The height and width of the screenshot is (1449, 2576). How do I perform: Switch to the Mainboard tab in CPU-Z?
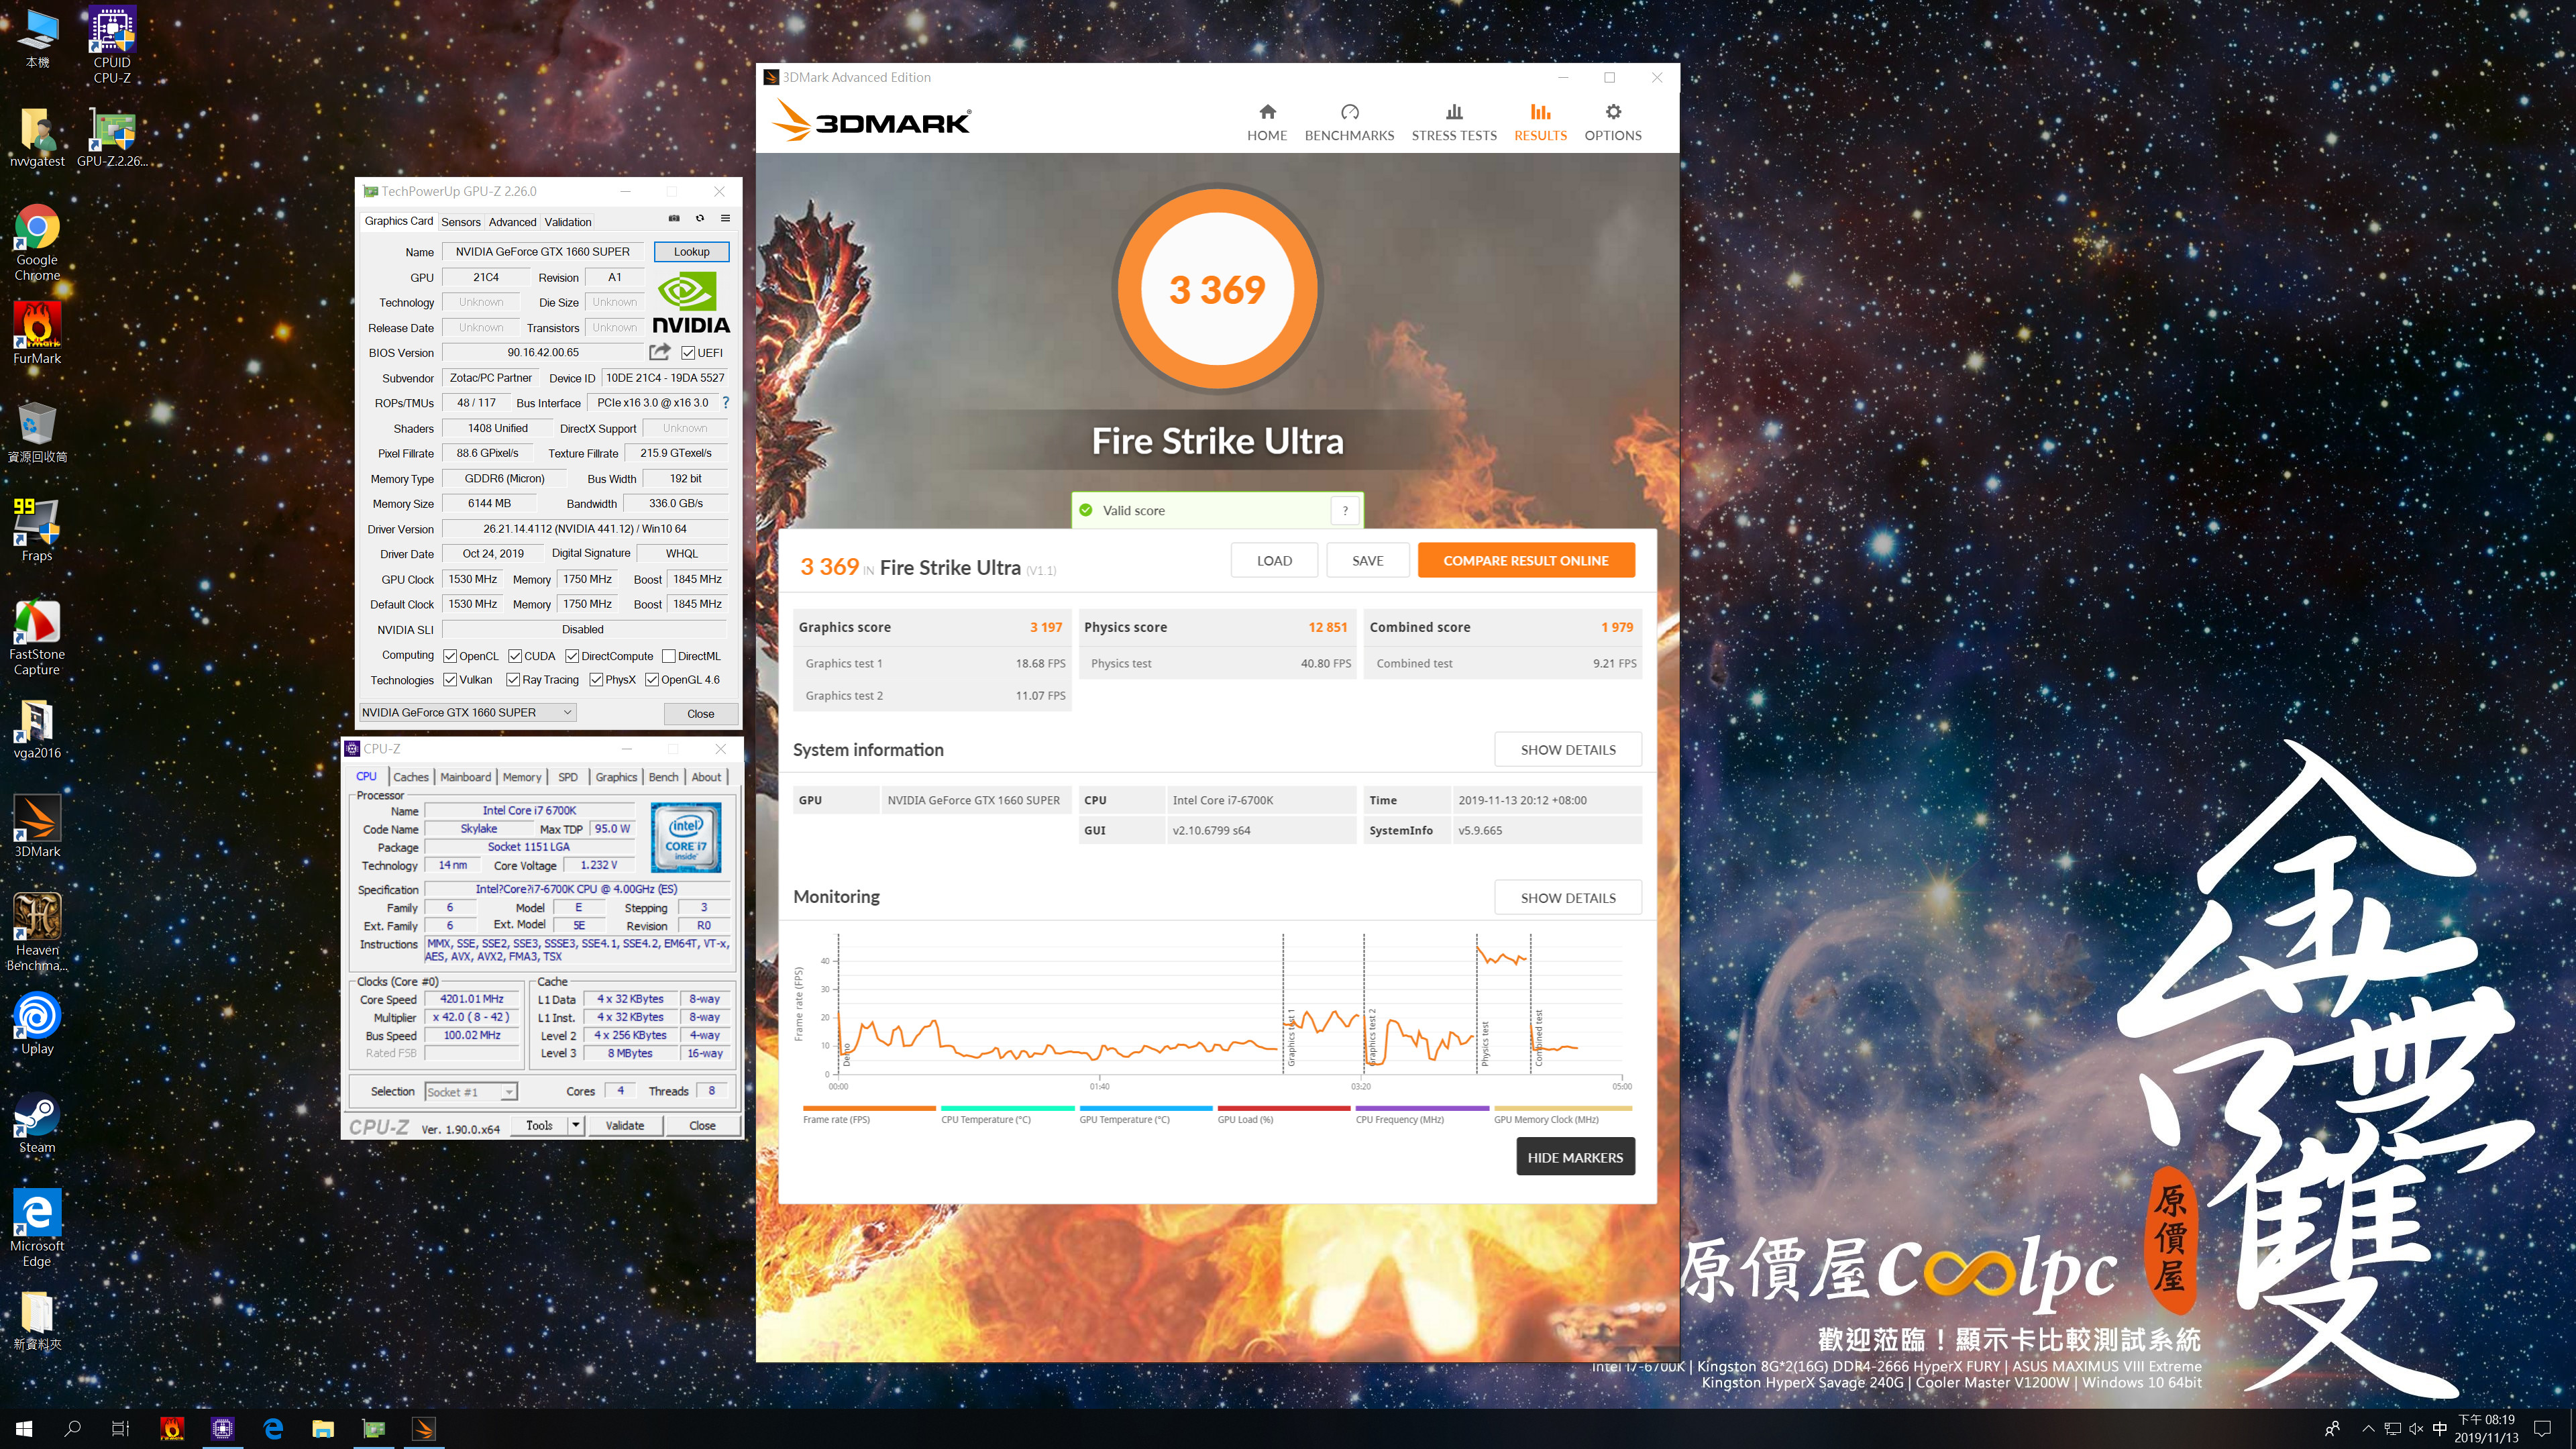(465, 777)
